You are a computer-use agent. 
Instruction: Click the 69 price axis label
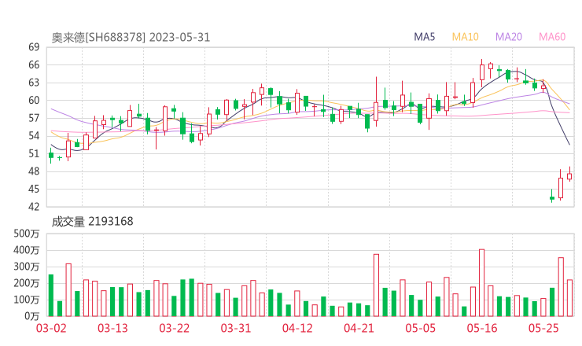coord(34,47)
